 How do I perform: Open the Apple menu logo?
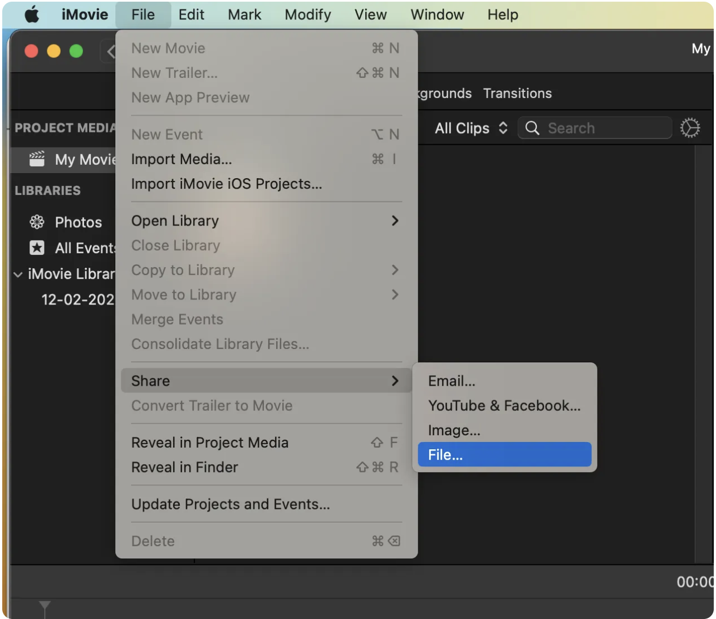tap(31, 14)
